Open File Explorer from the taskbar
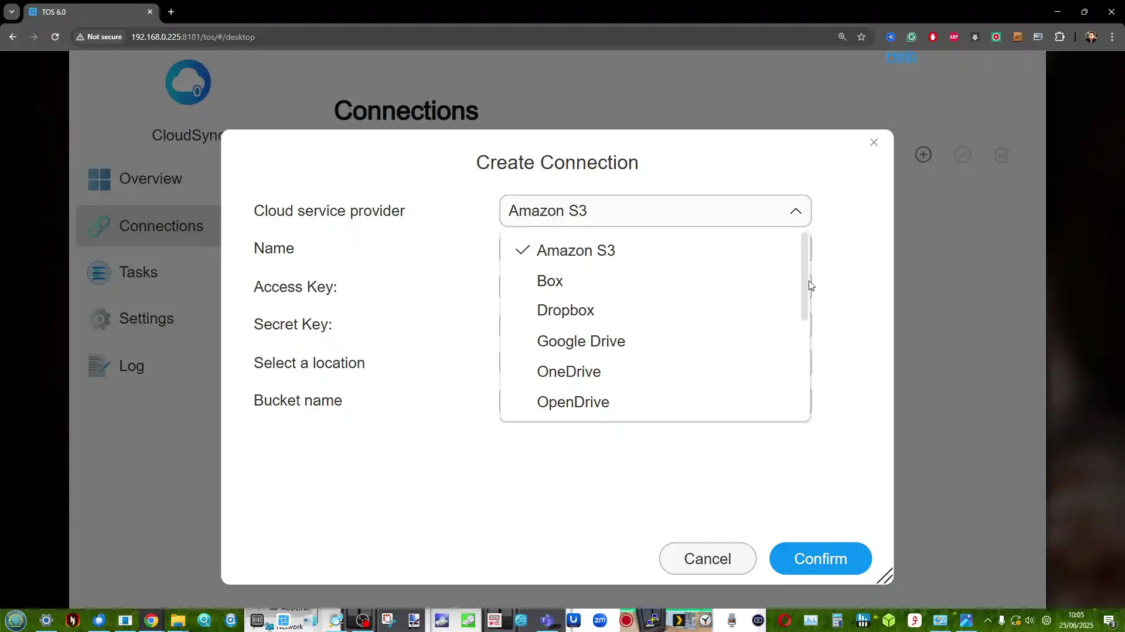 (x=178, y=620)
